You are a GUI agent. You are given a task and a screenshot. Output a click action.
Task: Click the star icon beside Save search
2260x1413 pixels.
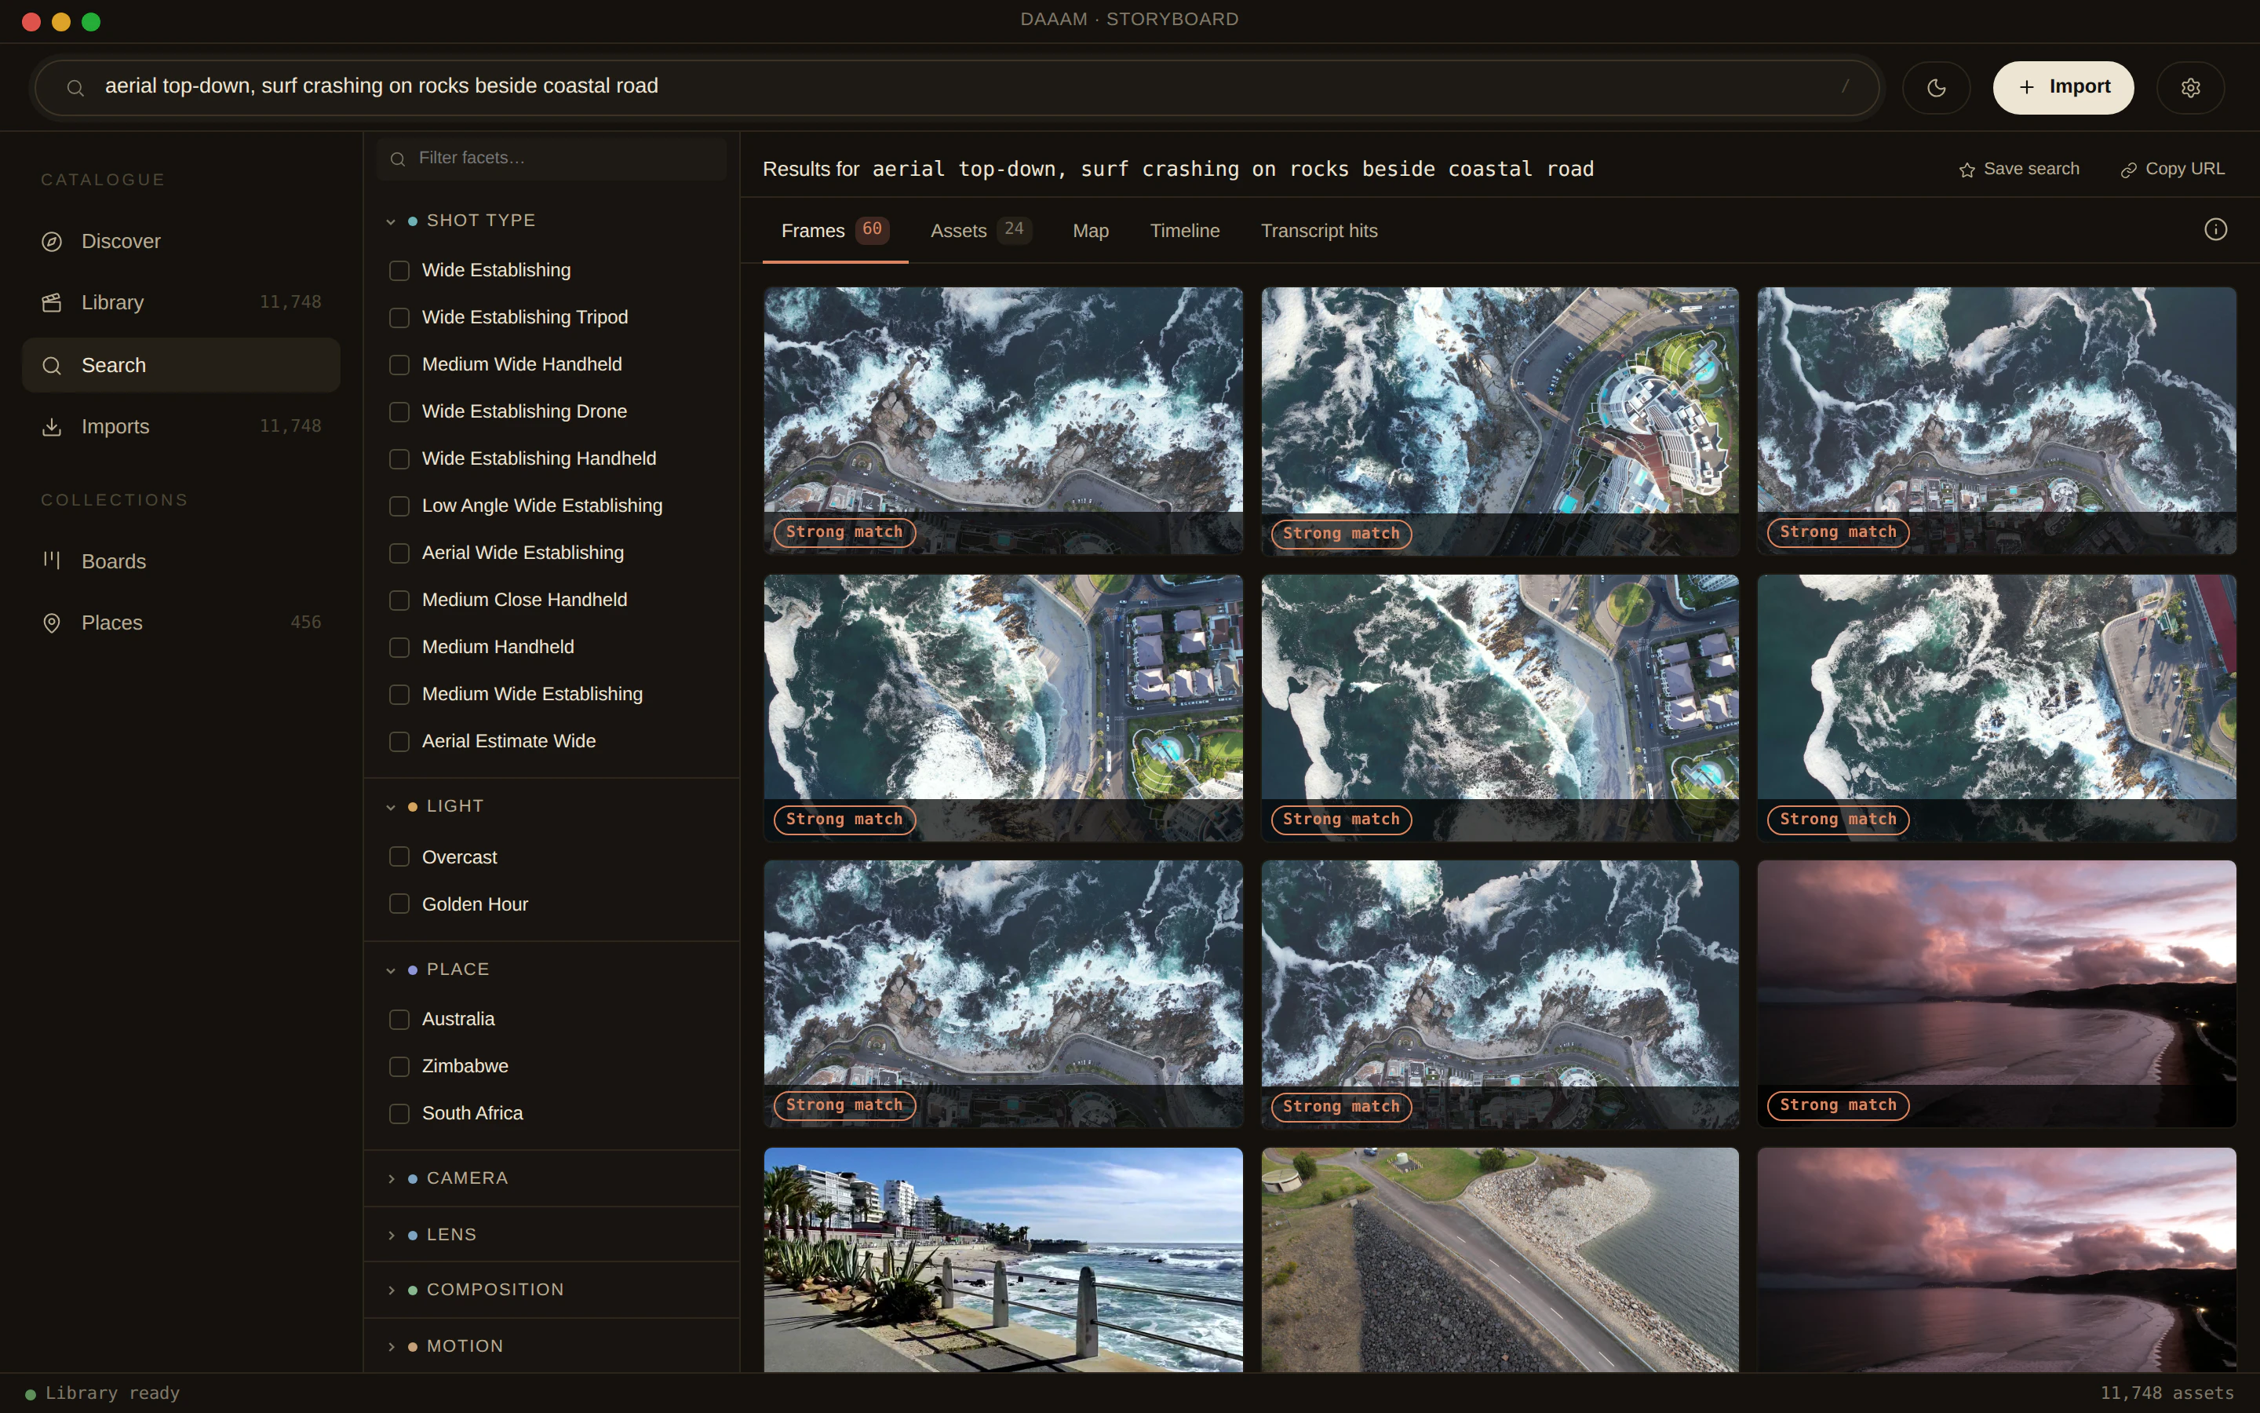point(1967,170)
